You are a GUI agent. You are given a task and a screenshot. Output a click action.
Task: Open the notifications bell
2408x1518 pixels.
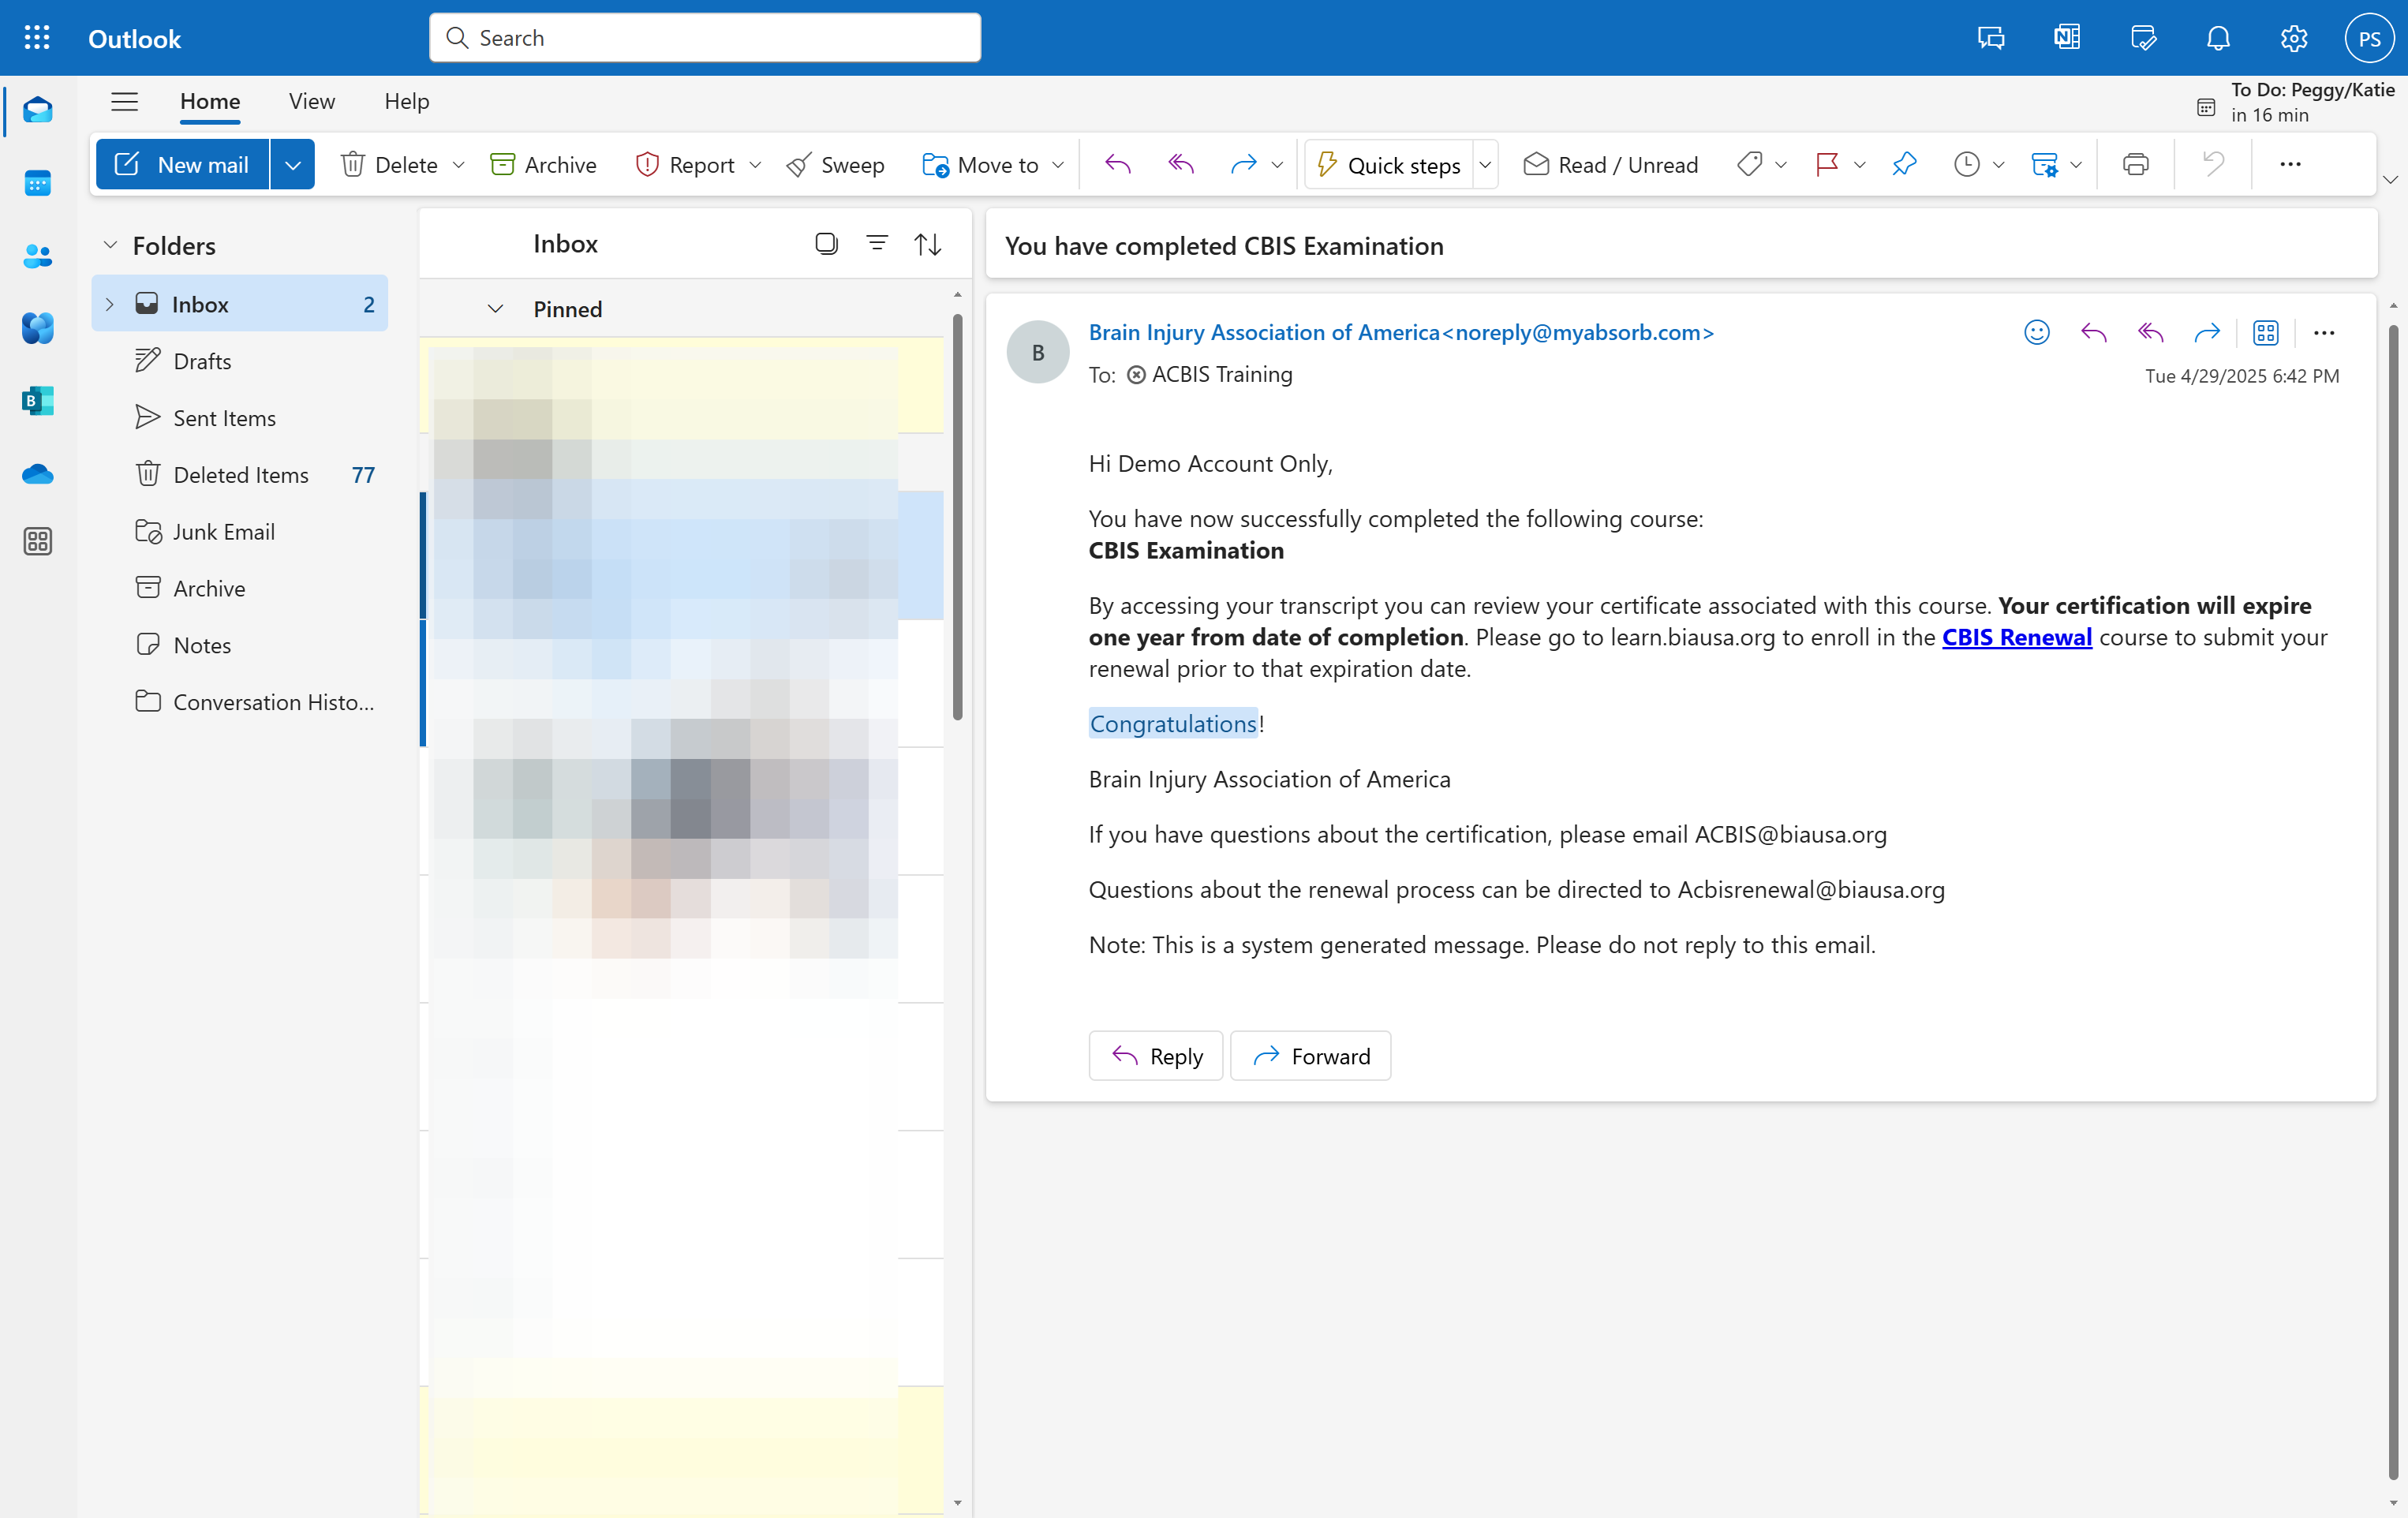click(2218, 38)
